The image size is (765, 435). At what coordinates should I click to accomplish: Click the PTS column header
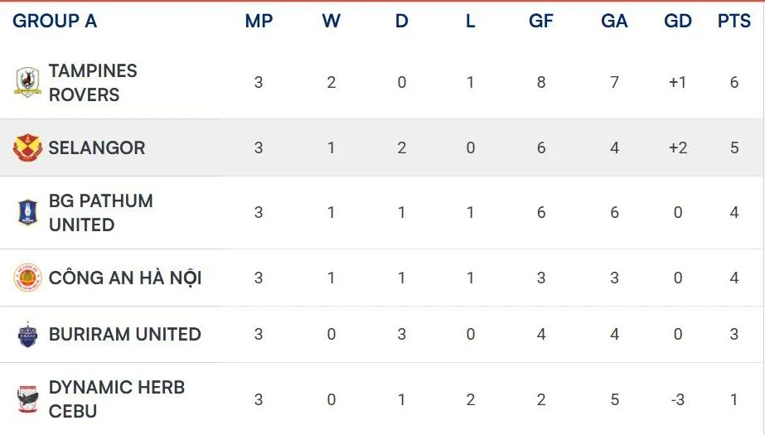point(734,22)
